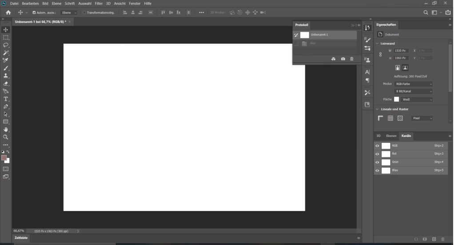Select the Type tool

6,99
